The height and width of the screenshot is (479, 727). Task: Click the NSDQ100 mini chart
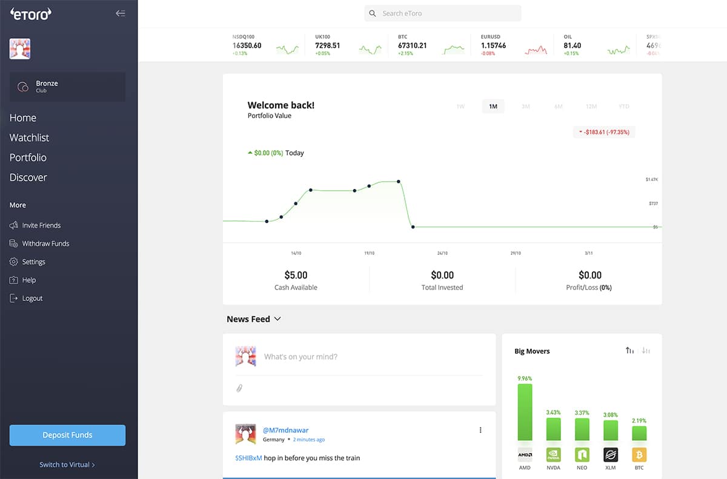click(287, 50)
